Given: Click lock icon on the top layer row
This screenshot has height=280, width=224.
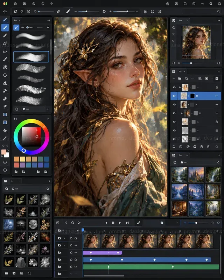Looking at the screenshot, I should (217, 87).
